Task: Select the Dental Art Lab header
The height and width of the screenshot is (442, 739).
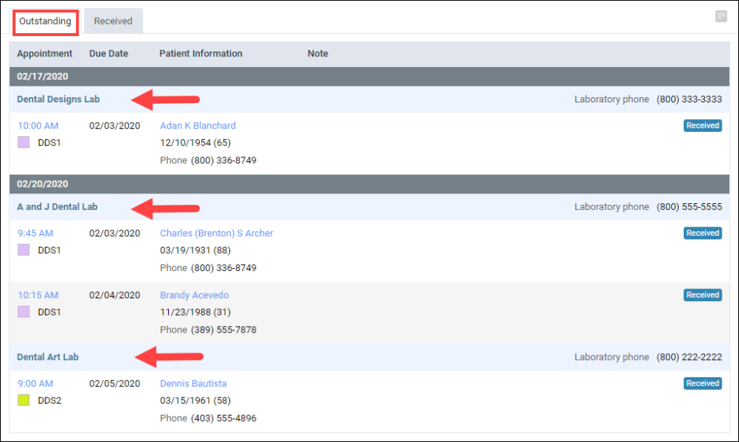Action: click(48, 357)
